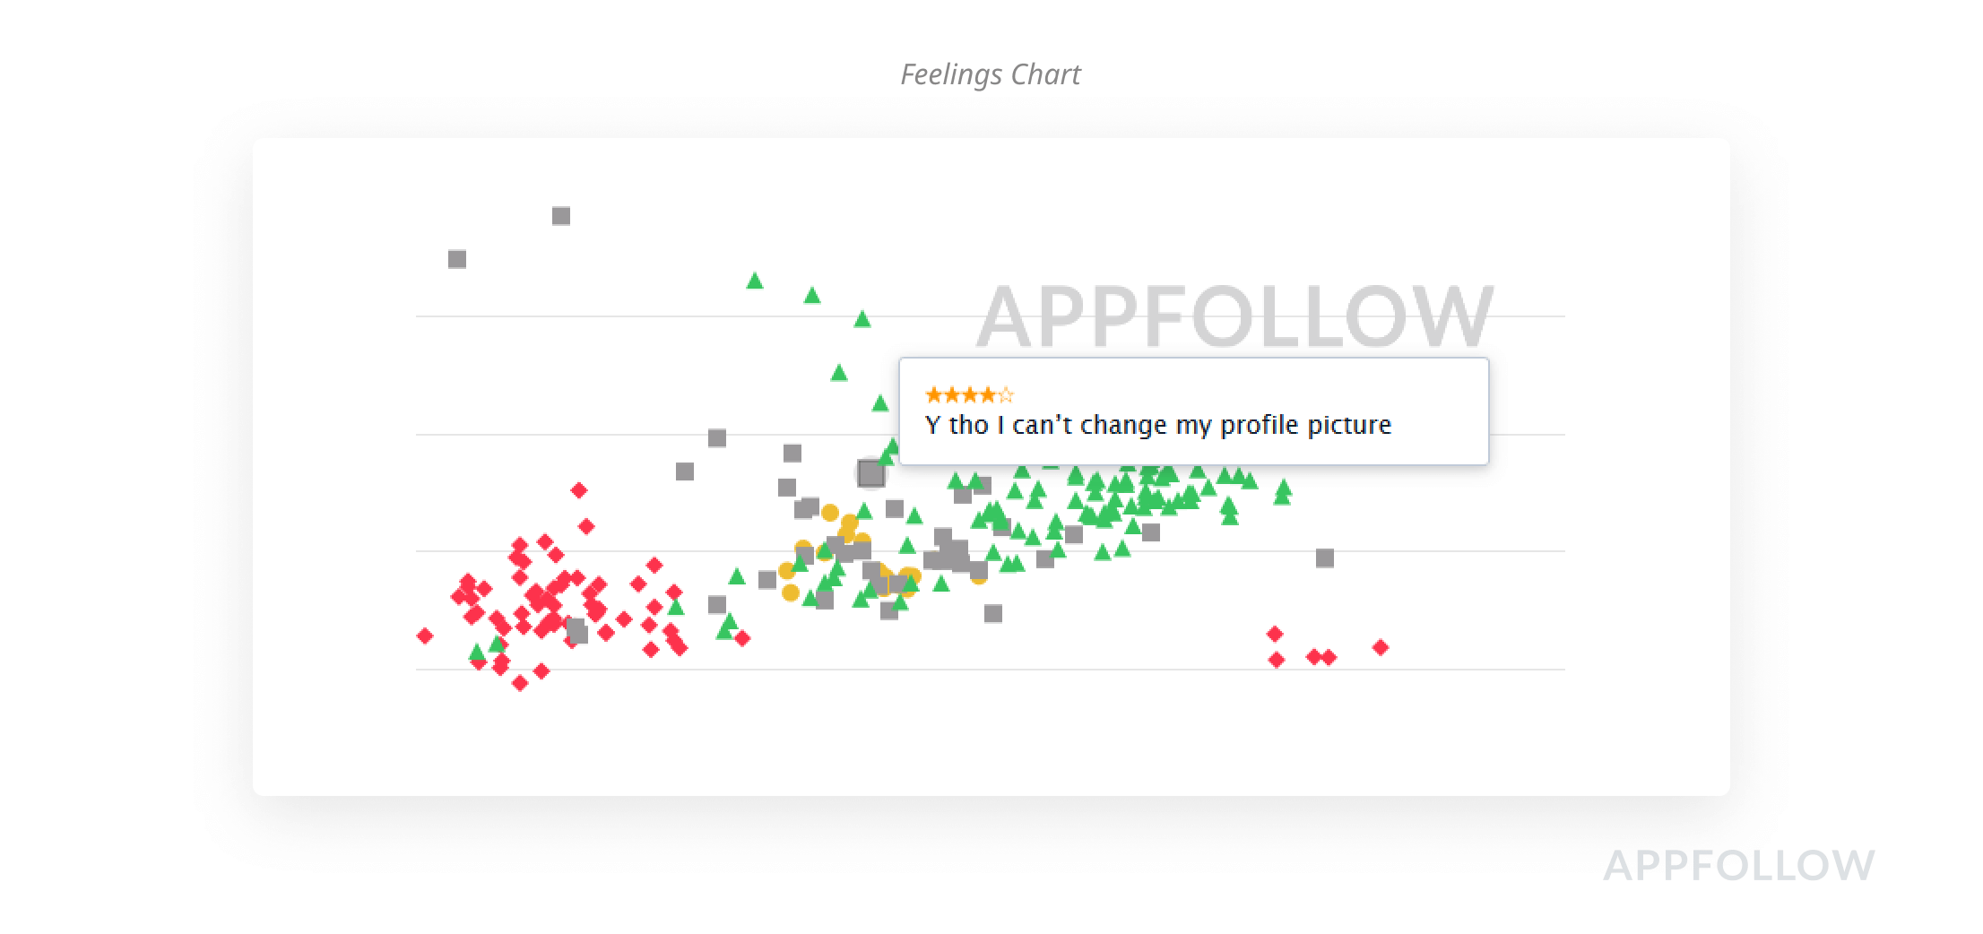Click the leftmost of four red diamonds at right
This screenshot has width=1983, height=934.
(x=1275, y=634)
